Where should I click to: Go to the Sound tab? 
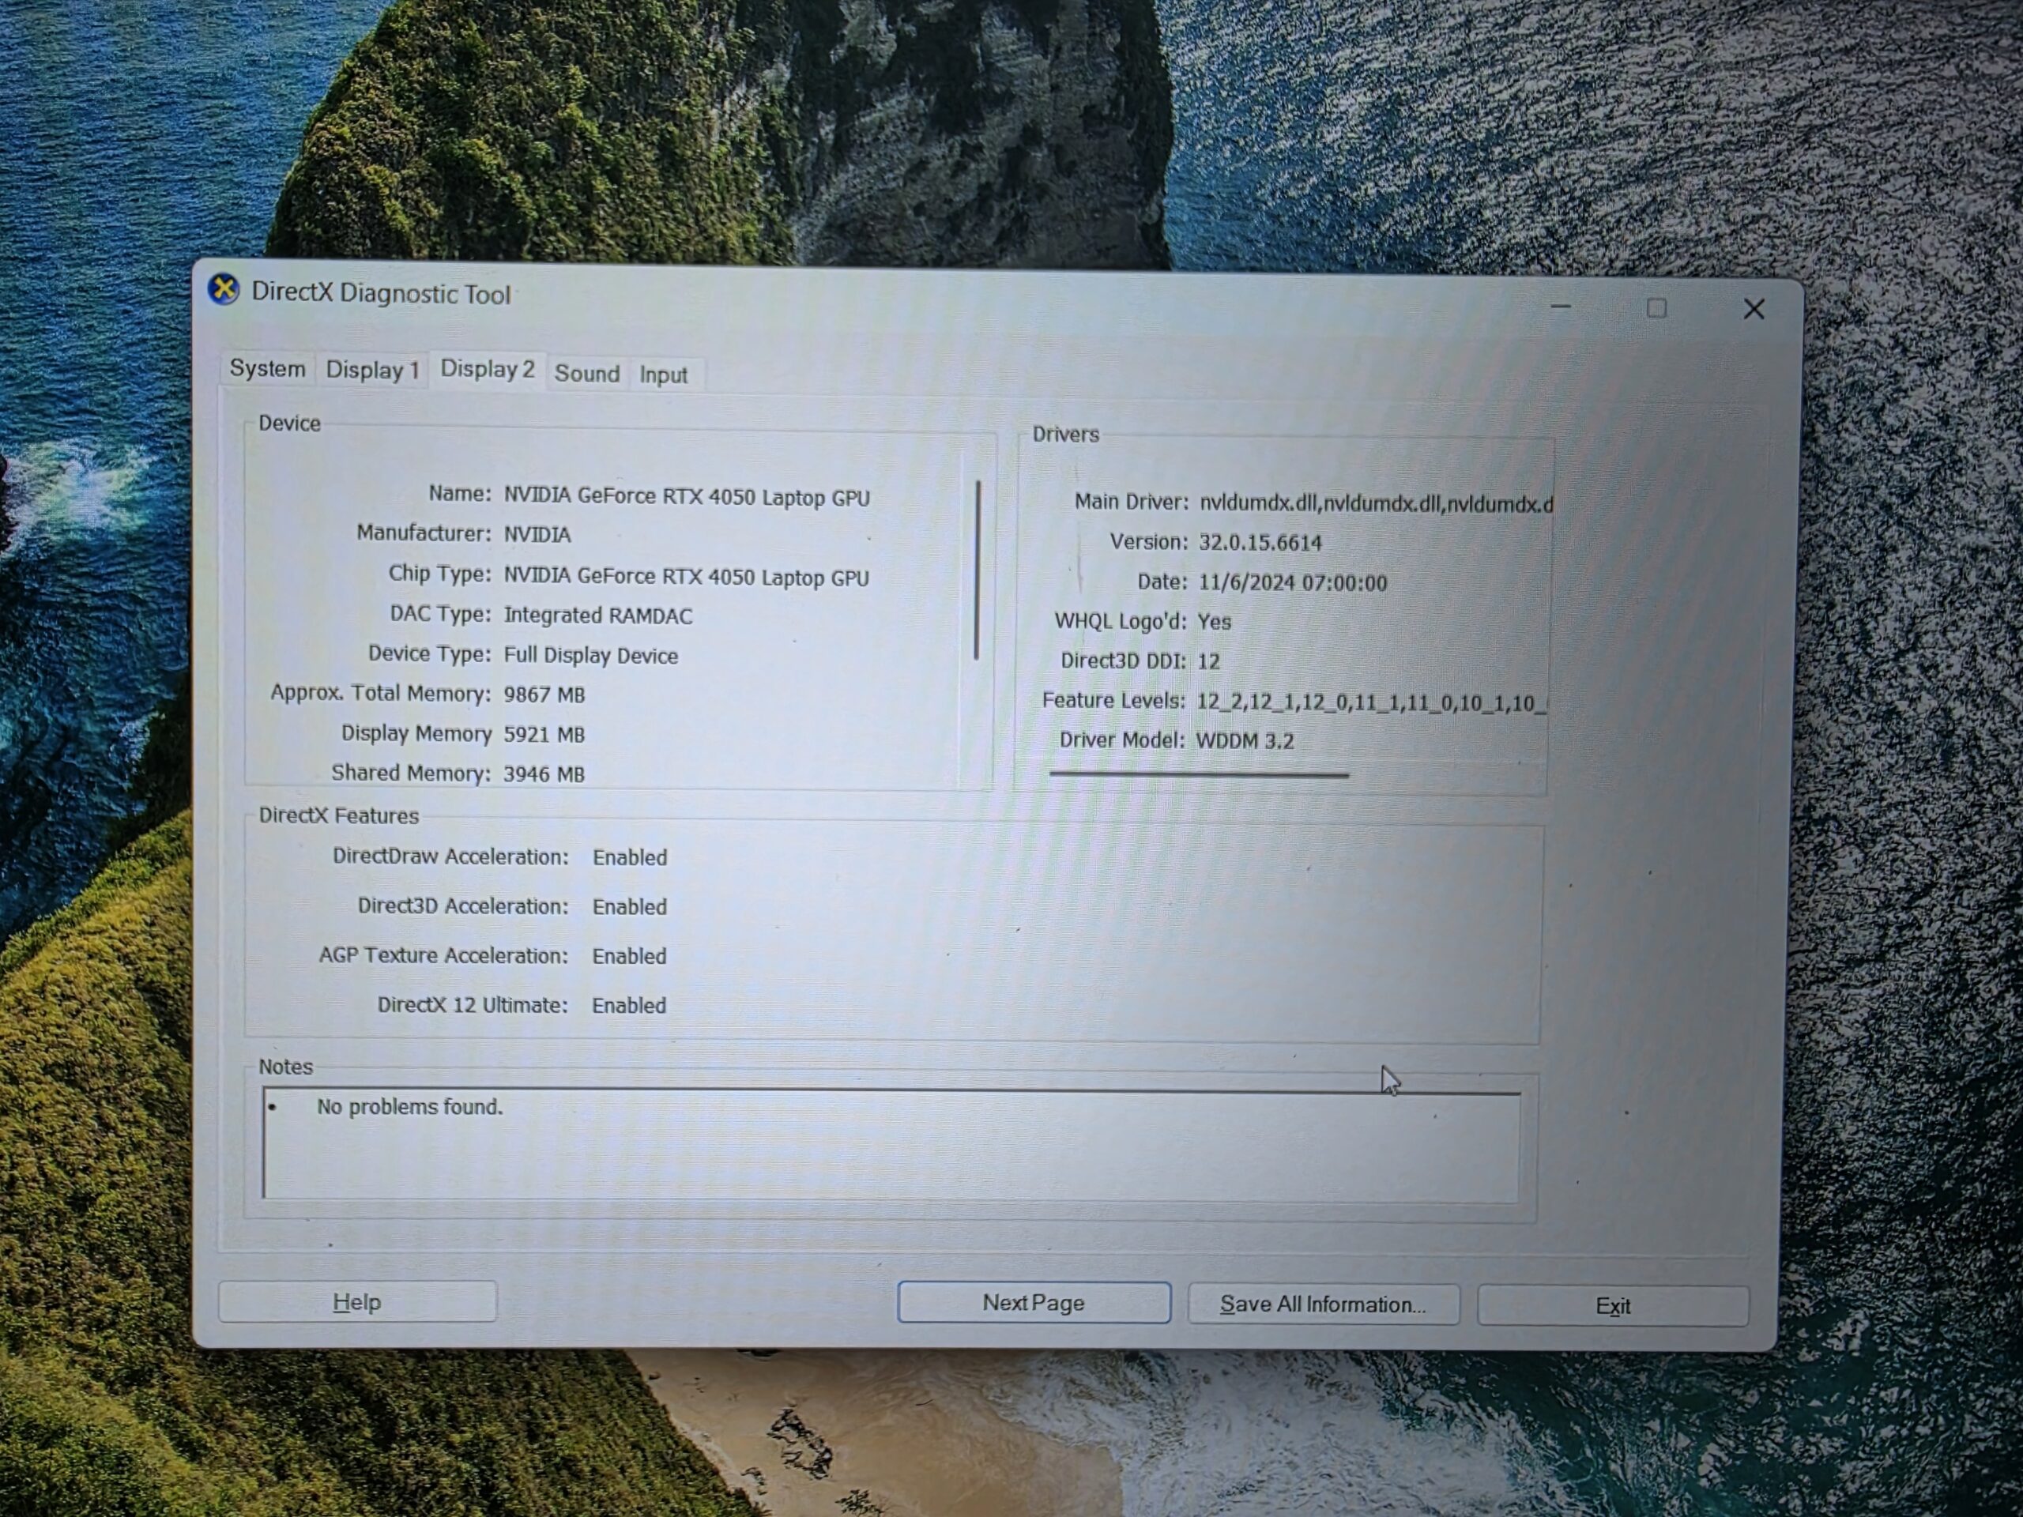pos(587,373)
